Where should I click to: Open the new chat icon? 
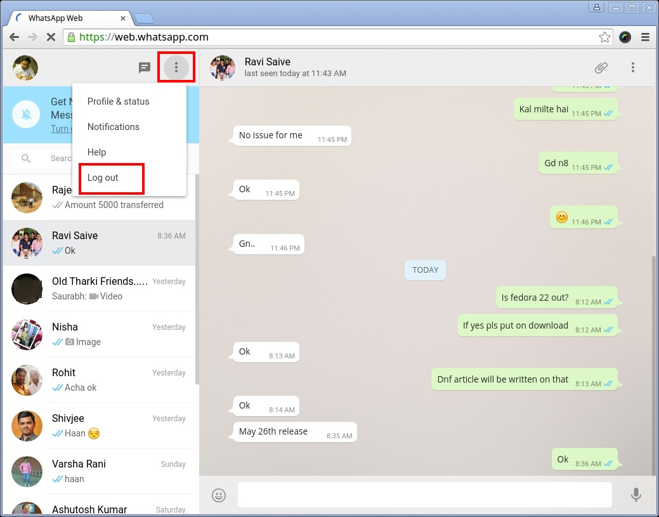coord(145,67)
